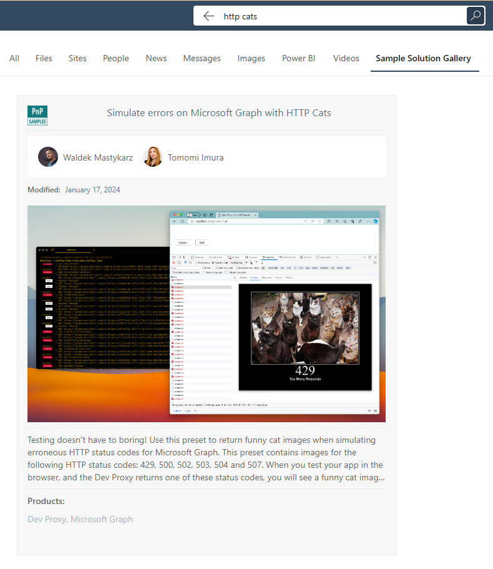The image size is (493, 569).
Task: Click the author name Waldek Mastykarz
Action: click(x=98, y=157)
